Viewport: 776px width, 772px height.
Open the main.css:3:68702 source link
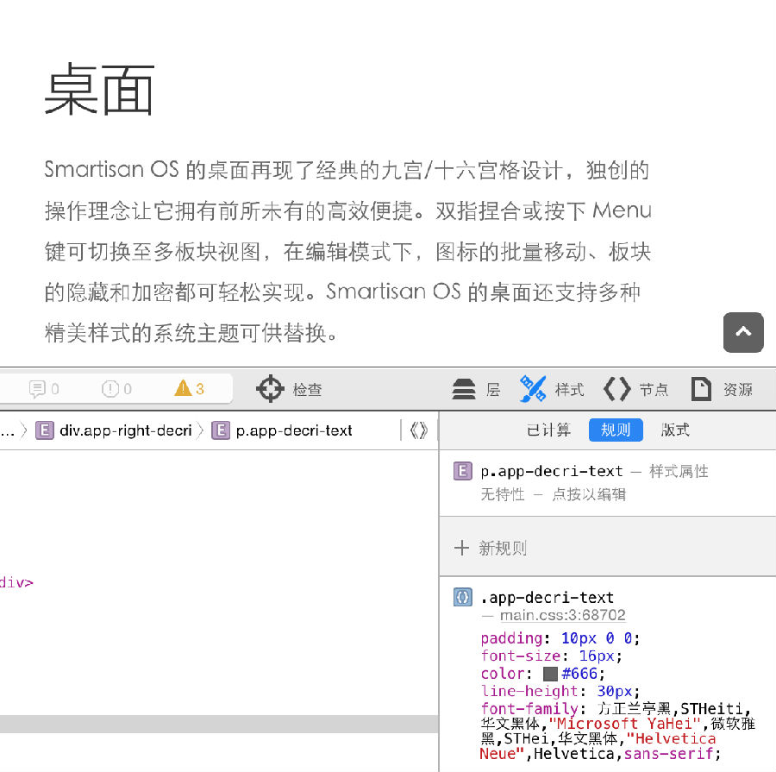pos(562,615)
